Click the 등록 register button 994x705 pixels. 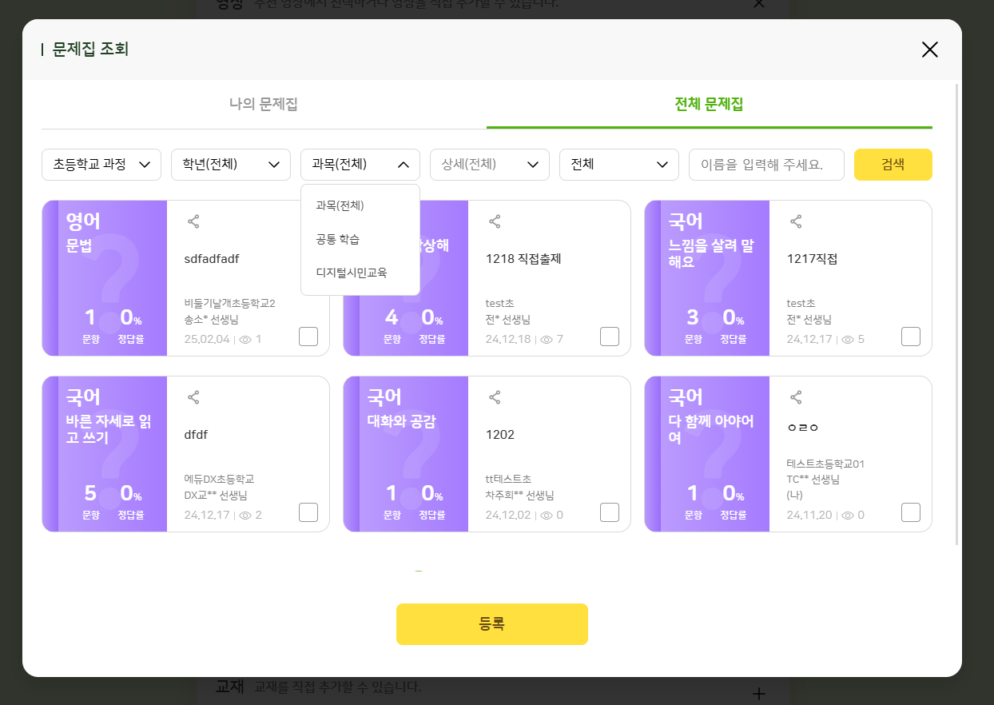pyautogui.click(x=492, y=624)
